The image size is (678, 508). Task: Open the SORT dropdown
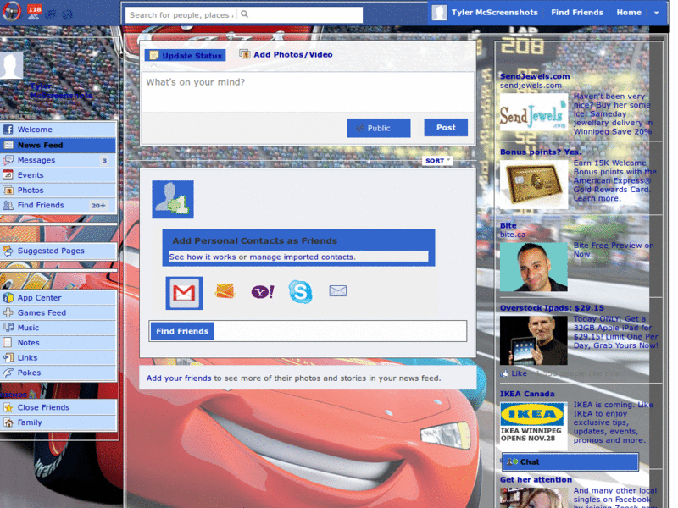(x=437, y=161)
